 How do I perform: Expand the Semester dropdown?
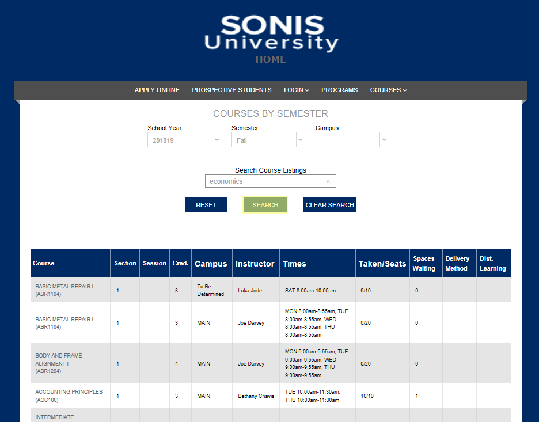268,140
